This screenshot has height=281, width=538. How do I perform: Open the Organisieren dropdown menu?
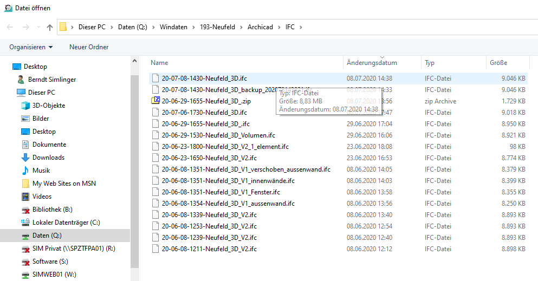[31, 47]
